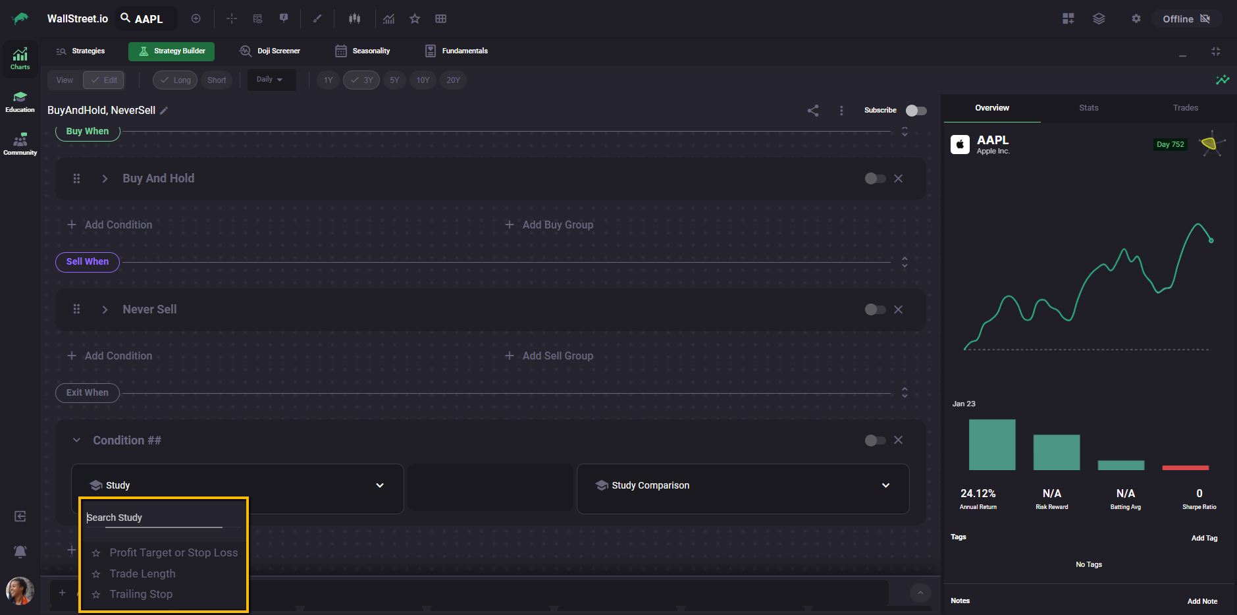Viewport: 1237px width, 615px height.
Task: Click Add Buy Group
Action: (x=550, y=225)
